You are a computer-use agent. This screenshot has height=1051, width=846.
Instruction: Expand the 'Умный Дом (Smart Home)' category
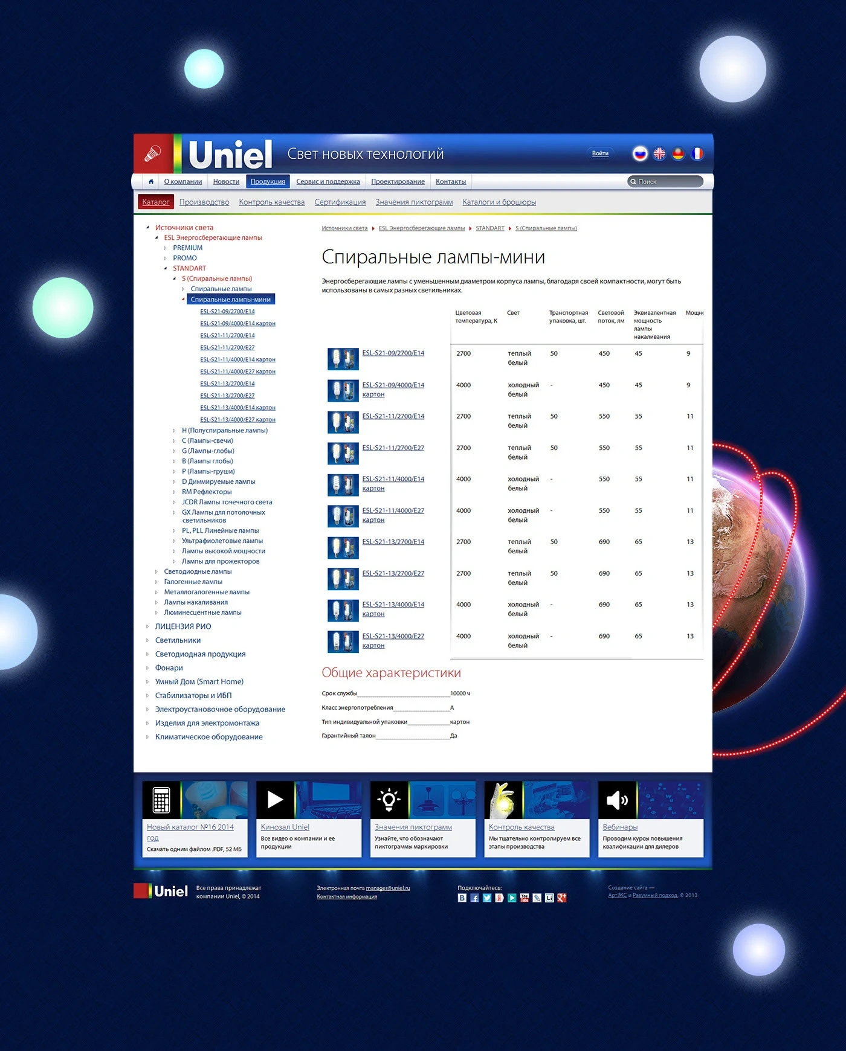pos(147,682)
